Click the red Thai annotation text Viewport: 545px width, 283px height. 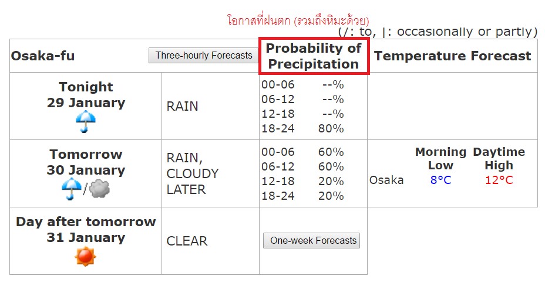tap(298, 20)
